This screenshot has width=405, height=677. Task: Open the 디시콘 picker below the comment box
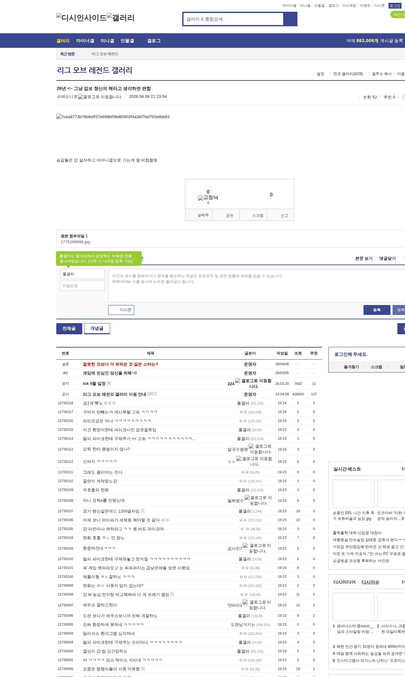(x=121, y=310)
